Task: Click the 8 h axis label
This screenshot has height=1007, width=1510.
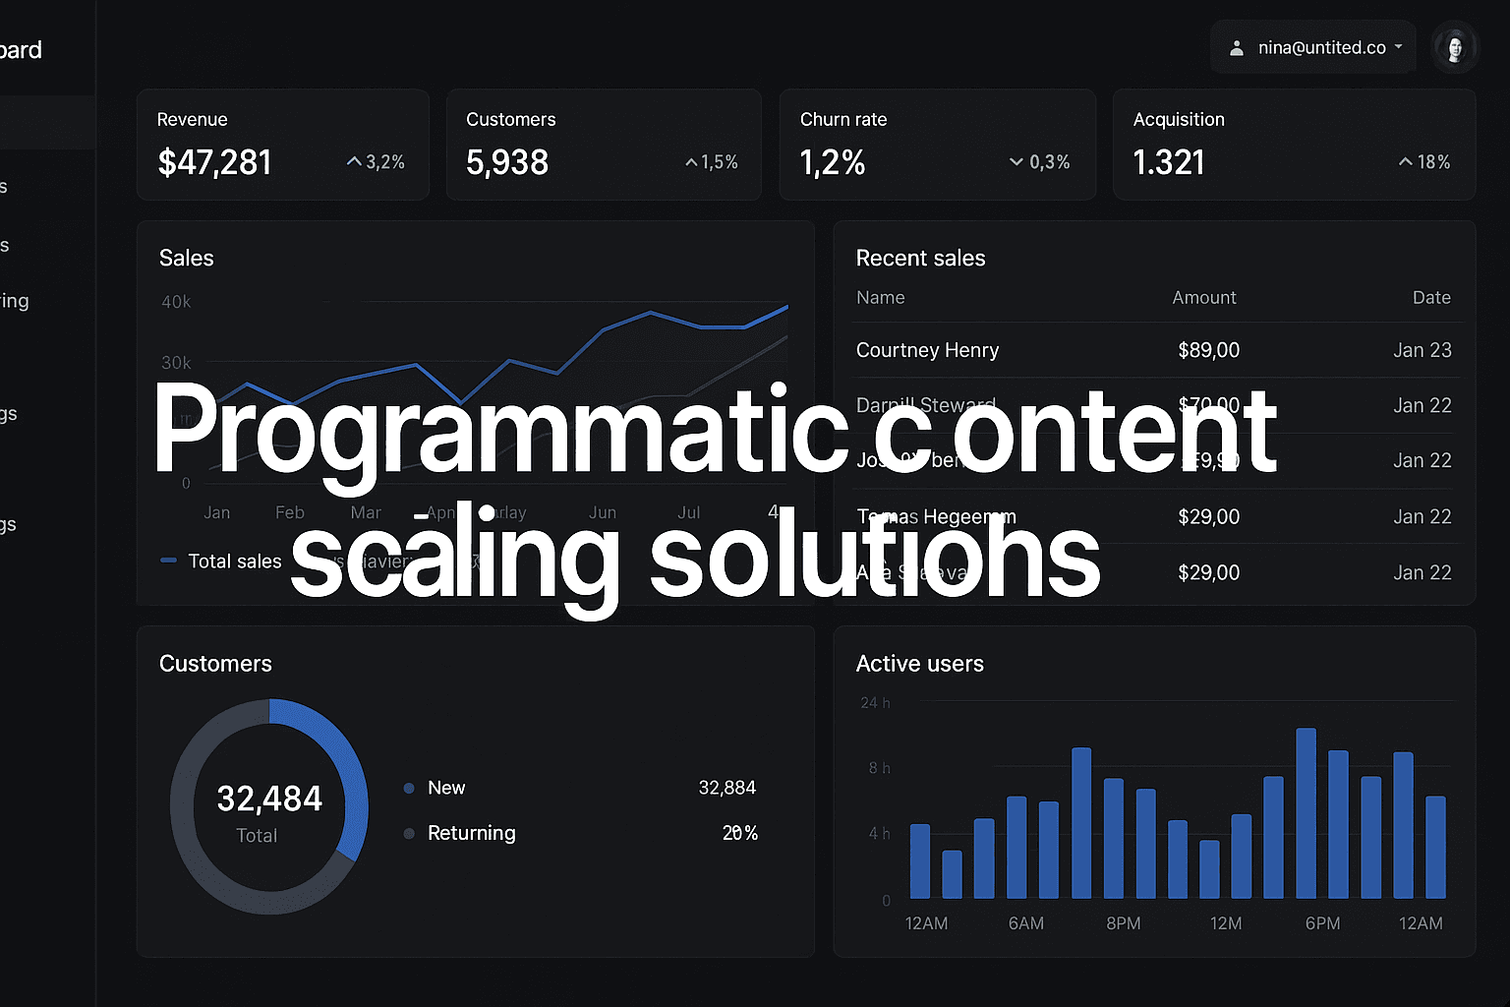Action: (x=880, y=768)
